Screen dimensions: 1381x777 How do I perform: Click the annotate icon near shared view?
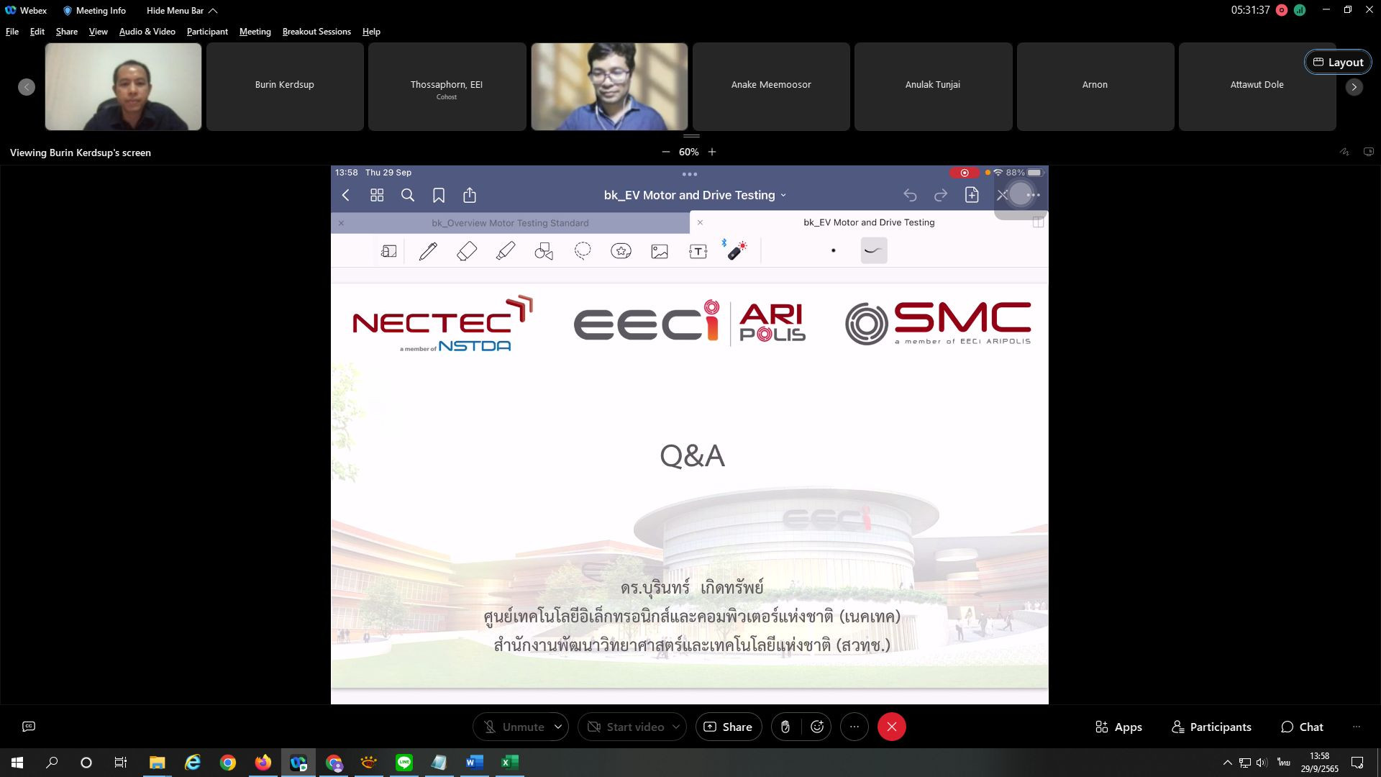click(1344, 152)
